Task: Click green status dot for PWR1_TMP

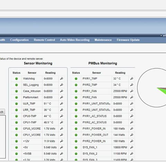Action: tap(76, 79)
